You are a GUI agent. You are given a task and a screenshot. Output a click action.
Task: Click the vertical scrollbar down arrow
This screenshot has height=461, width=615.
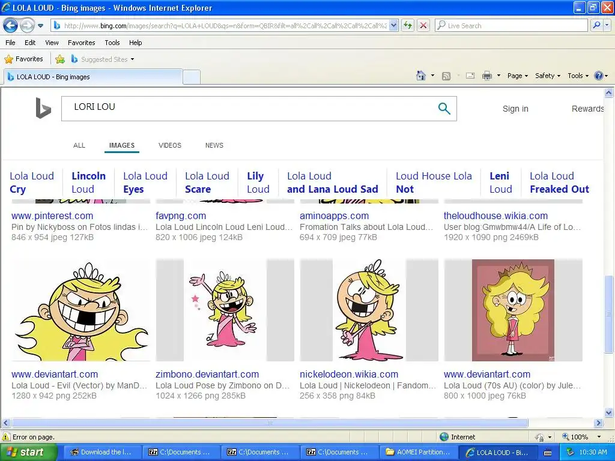[609, 413]
